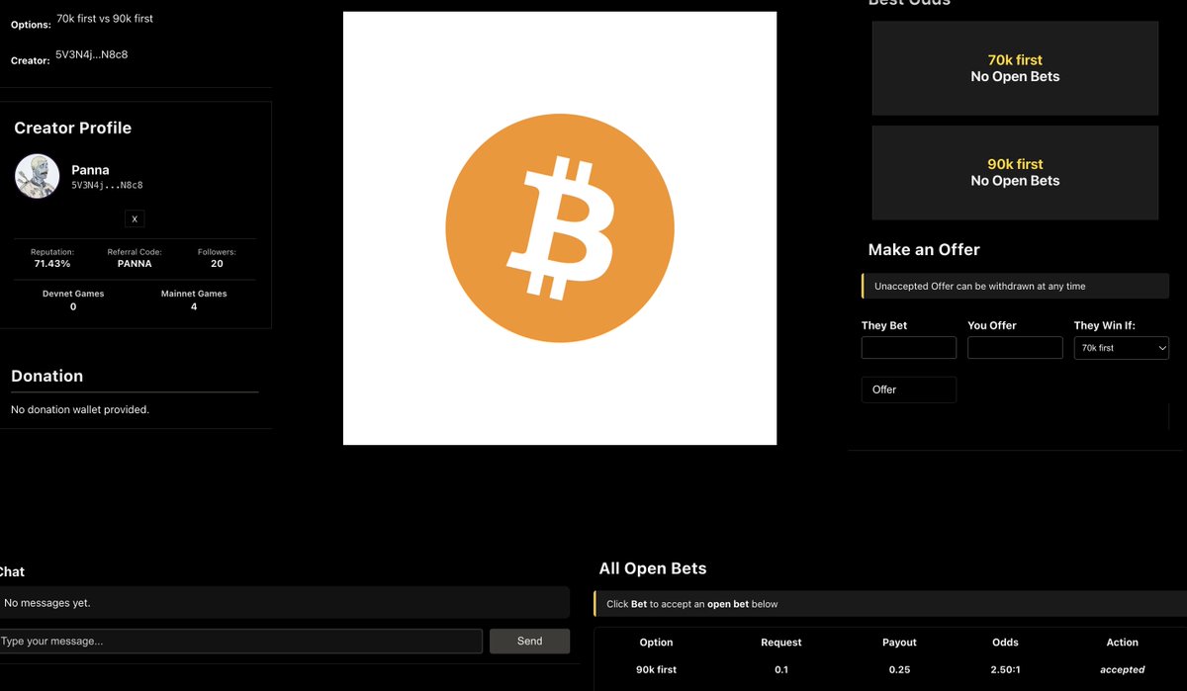The width and height of the screenshot is (1187, 691).
Task: Click the Devnet Games value 0
Action: pos(73,306)
